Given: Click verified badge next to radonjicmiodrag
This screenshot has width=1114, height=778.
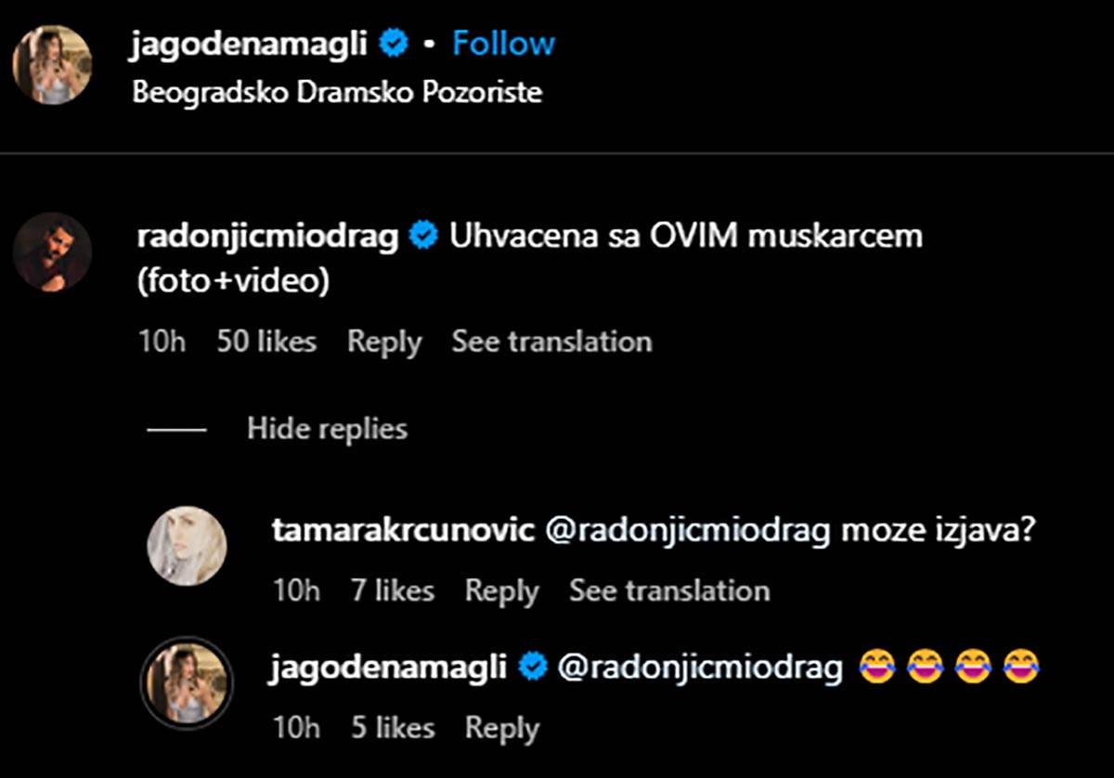Looking at the screenshot, I should coord(424,236).
